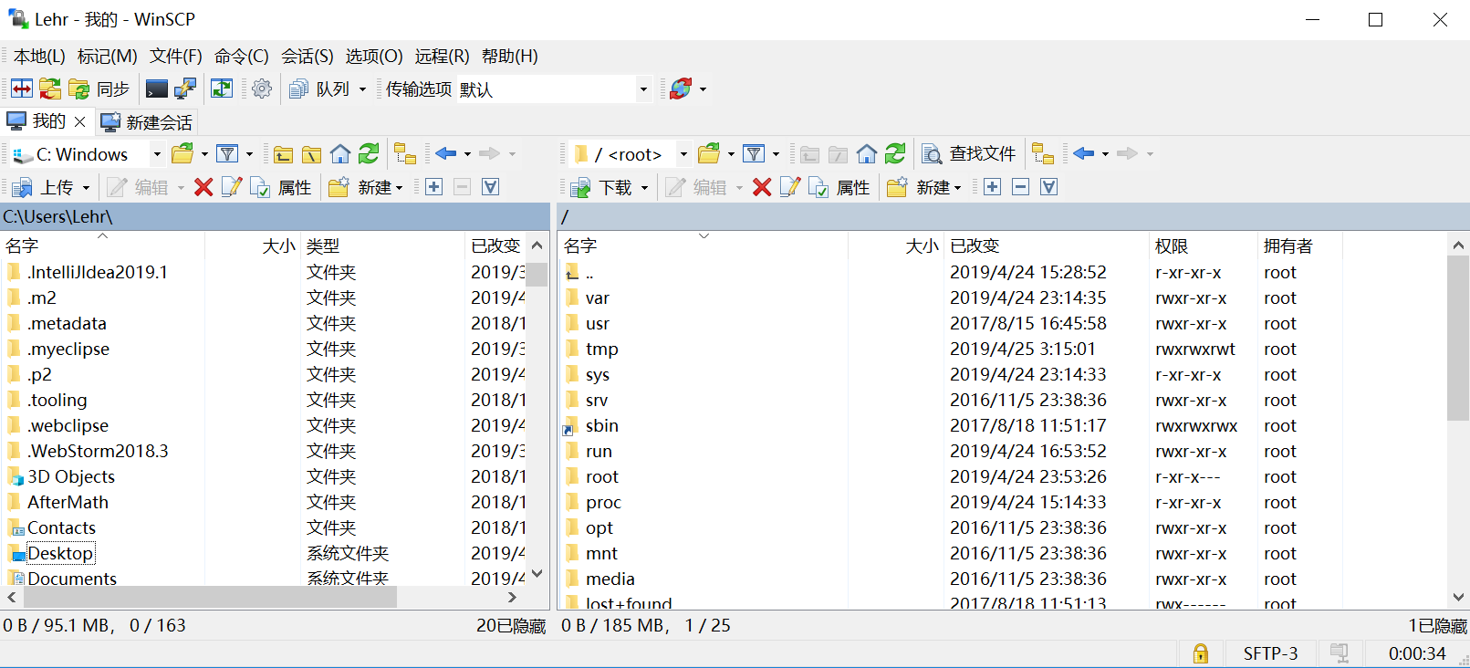Open remote panel 属性 properties
The image size is (1470, 668).
(x=839, y=187)
